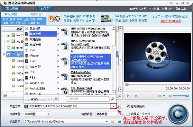This screenshot has width=193, height=127.
Task: Open the 输出目录 path dropdown arrow
Action: (106, 122)
